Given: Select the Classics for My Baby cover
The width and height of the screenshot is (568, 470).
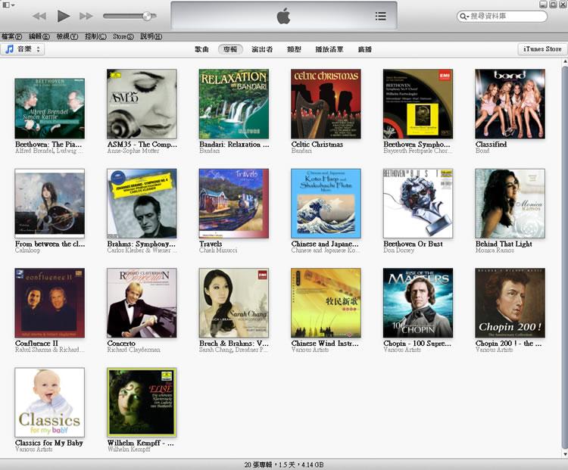Looking at the screenshot, I should (x=50, y=403).
